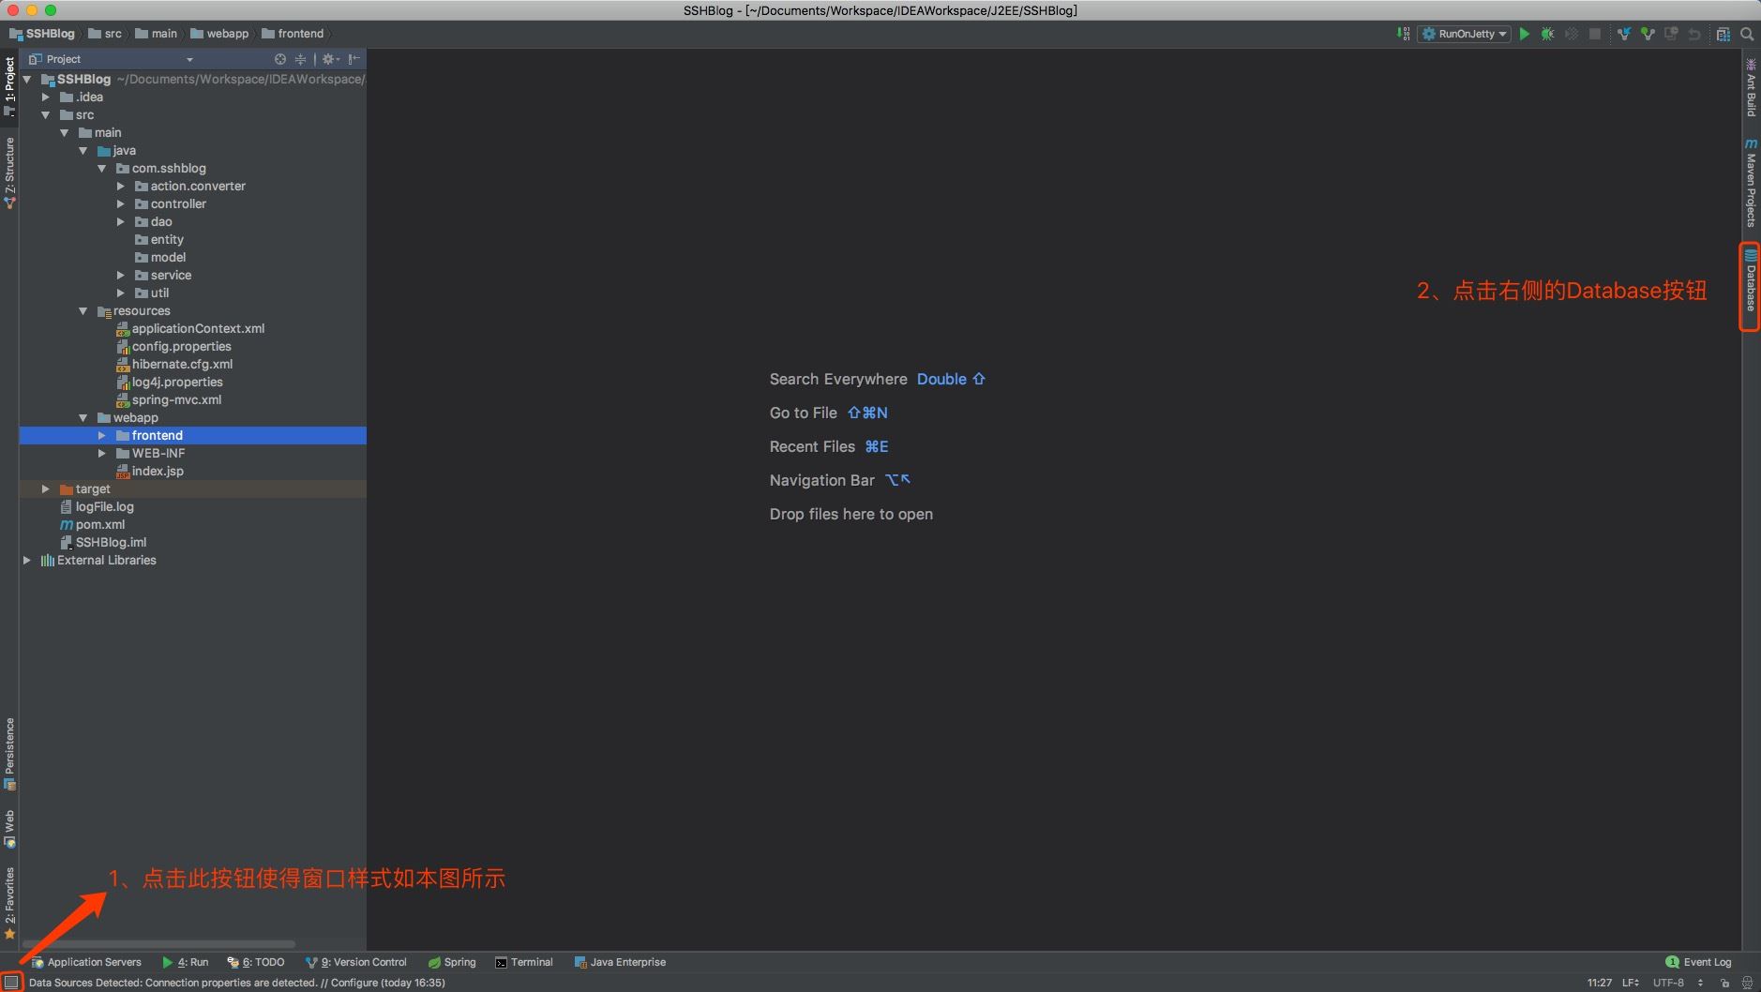
Task: Open the Structure tool window tab
Action: tap(9, 173)
